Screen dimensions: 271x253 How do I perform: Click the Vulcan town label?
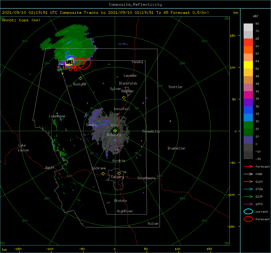(153, 224)
